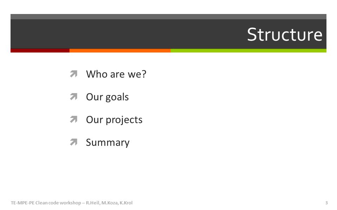Click the word goals in second bullet

117,97
